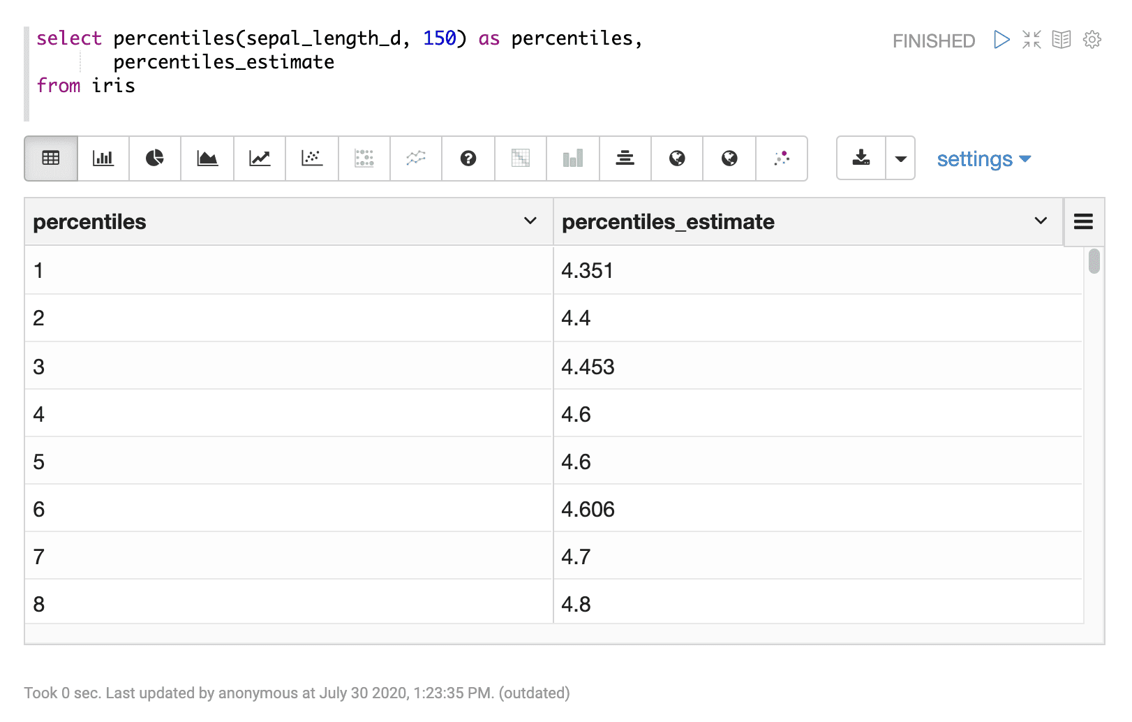
Task: Open the table options hamburger menu
Action: click(1083, 221)
